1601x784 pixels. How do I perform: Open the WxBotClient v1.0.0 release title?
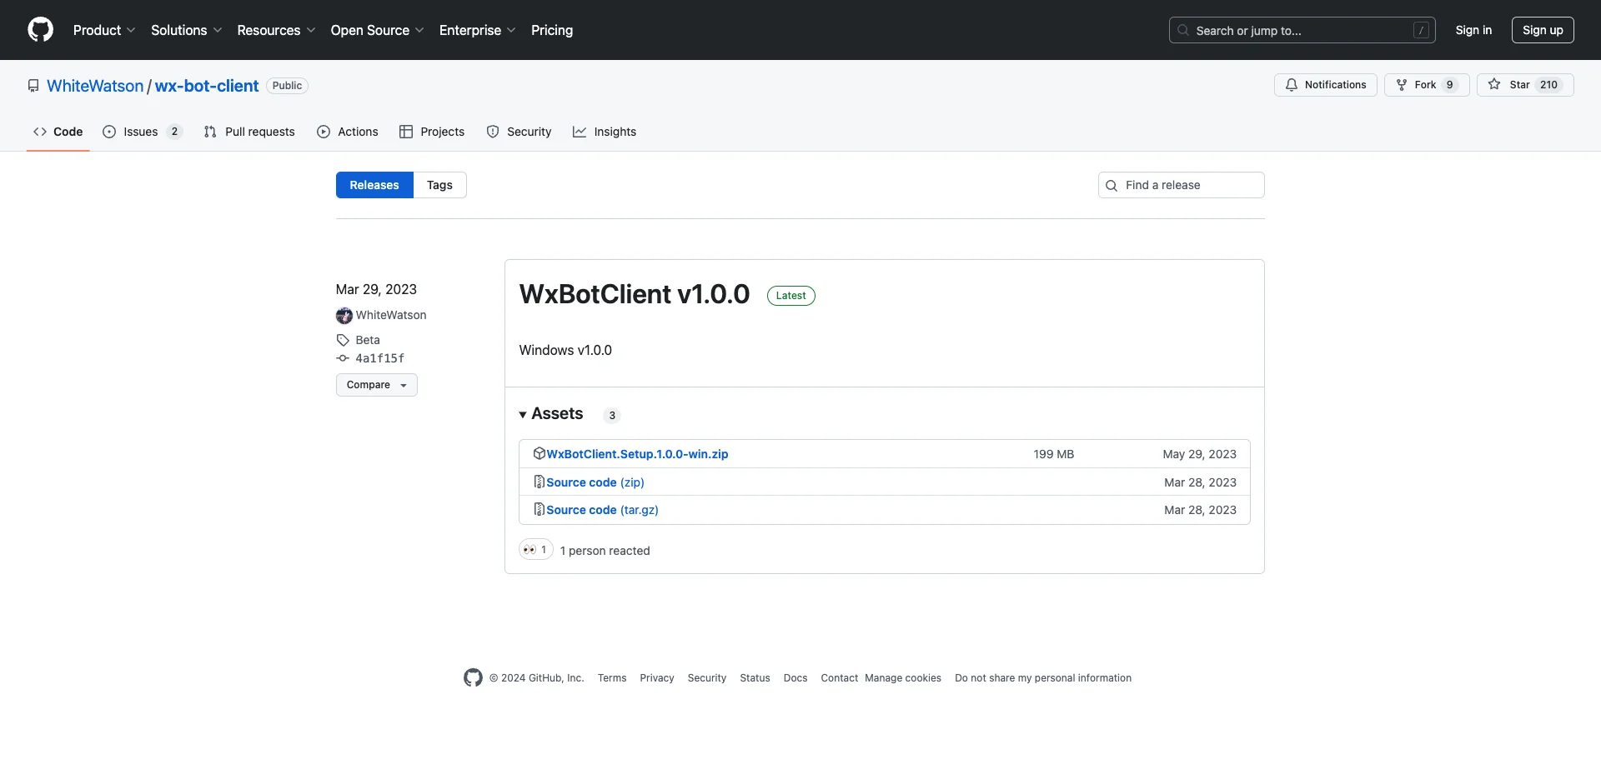(x=635, y=294)
